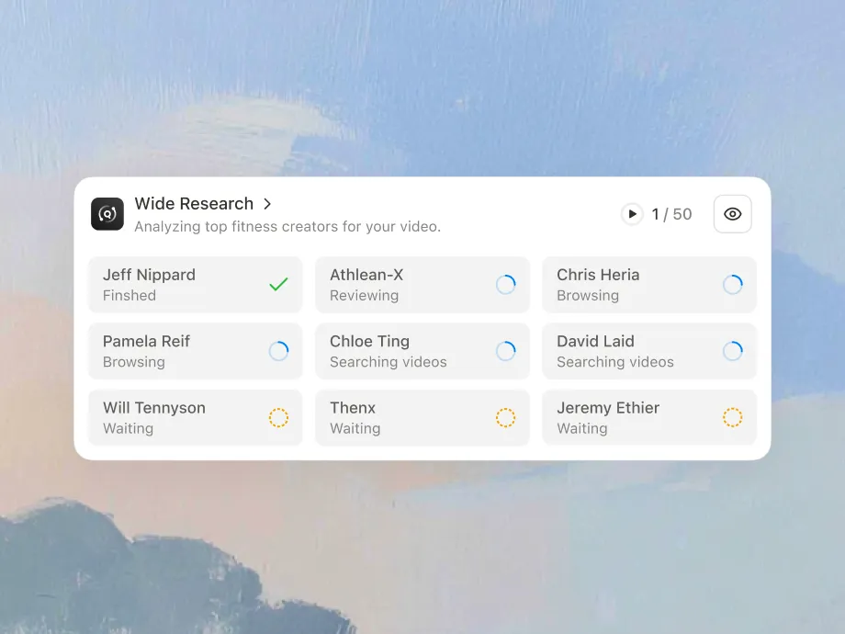Viewport: 845px width, 634px height.
Task: Click the Chloe Ting spinner icon
Action: point(505,351)
